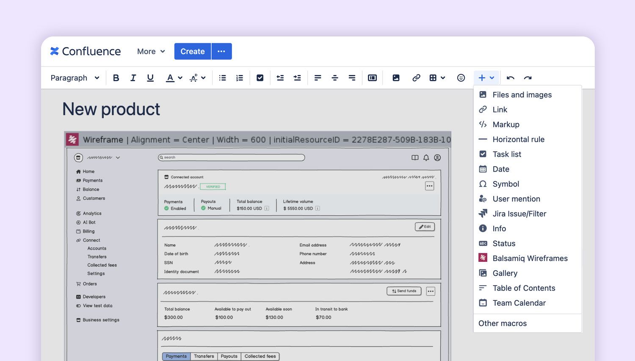The image size is (635, 361).
Task: Expand the More menu
Action: point(151,51)
